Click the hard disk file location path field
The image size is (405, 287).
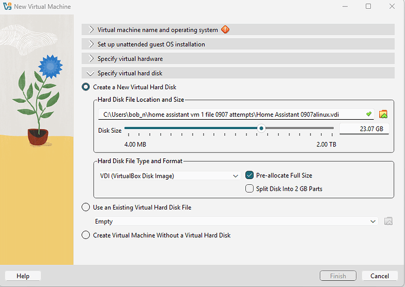pos(236,114)
